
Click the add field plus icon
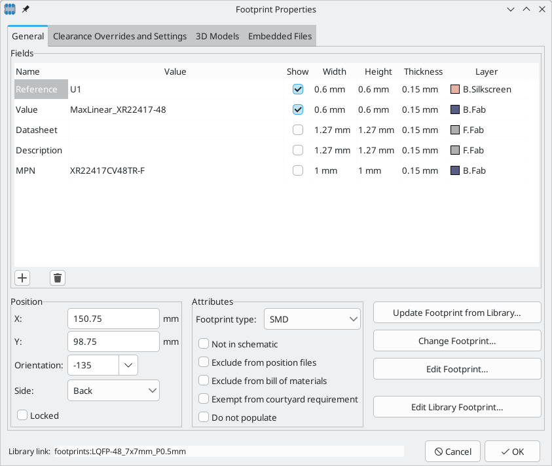coord(22,278)
